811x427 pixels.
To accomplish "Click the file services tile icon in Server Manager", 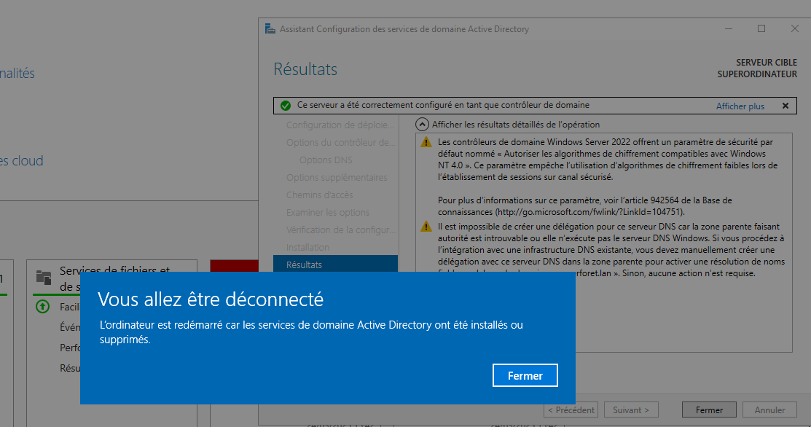I will pyautogui.click(x=44, y=278).
